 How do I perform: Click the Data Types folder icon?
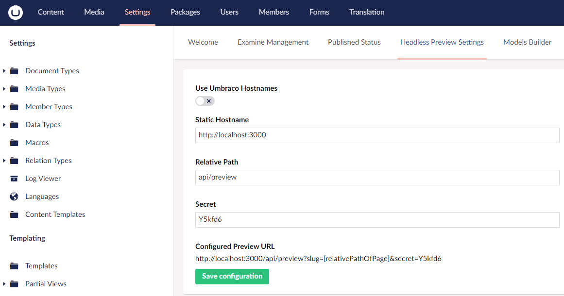pos(14,125)
